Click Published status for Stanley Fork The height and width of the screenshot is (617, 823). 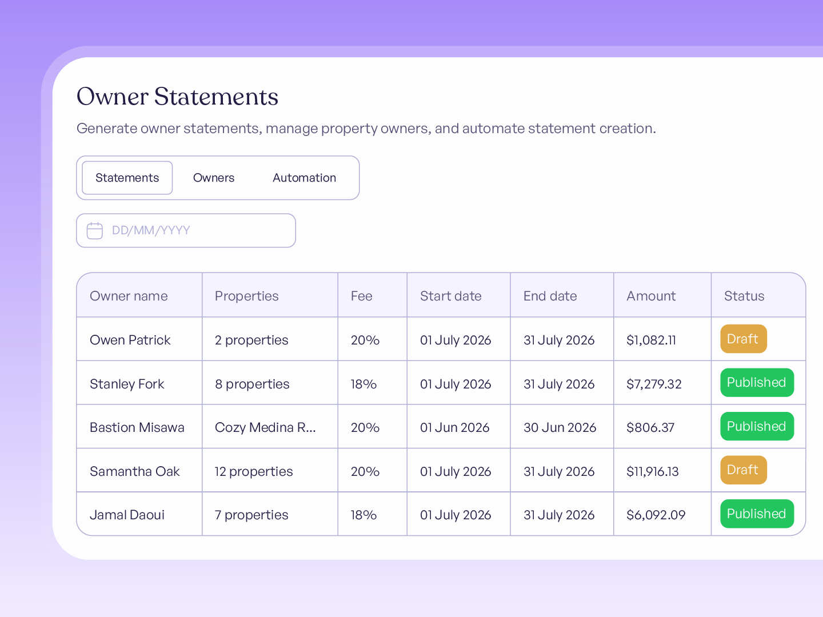coord(757,382)
